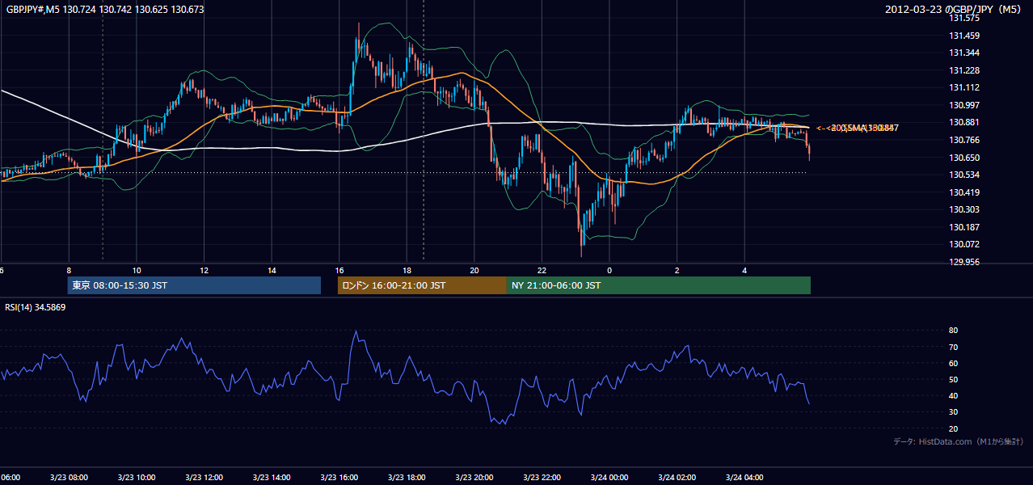Viewport: 1033px width, 485px height.
Task: Open the データ: HistData.com source credit
Action: coord(958,441)
